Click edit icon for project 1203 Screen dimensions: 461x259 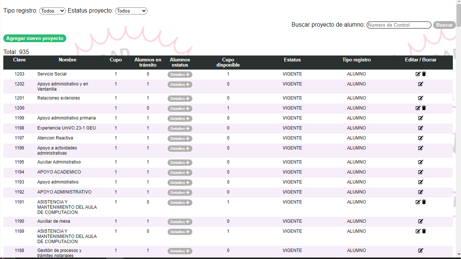pyautogui.click(x=418, y=74)
